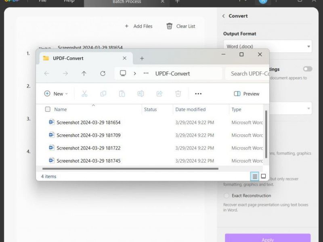Tick the select-all checkbox beside Name column
Image resolution: width=323 pixels, height=242 pixels.
tap(48, 109)
